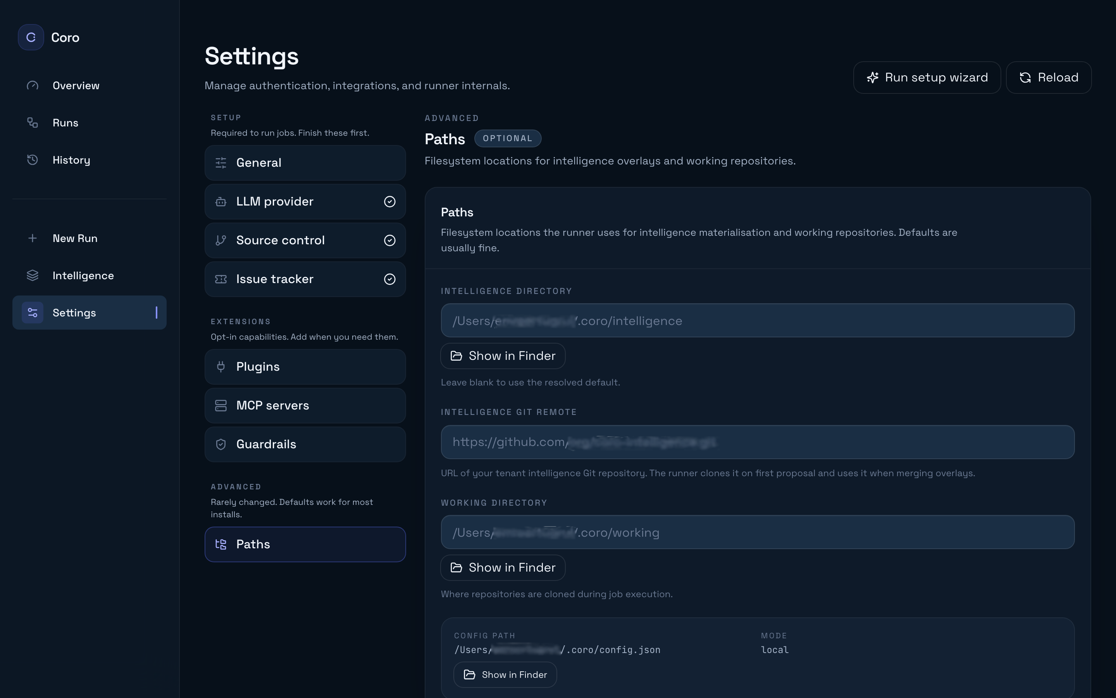
Task: Select the Paths advanced section
Action: (305, 545)
